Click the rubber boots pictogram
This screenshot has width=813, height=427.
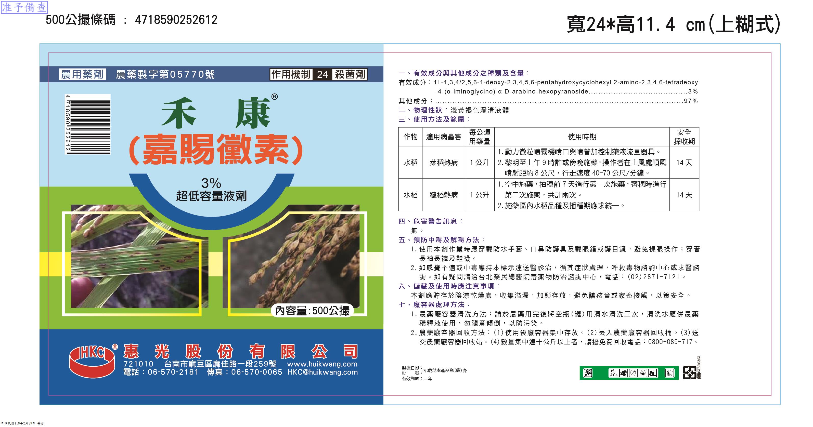coord(653,373)
